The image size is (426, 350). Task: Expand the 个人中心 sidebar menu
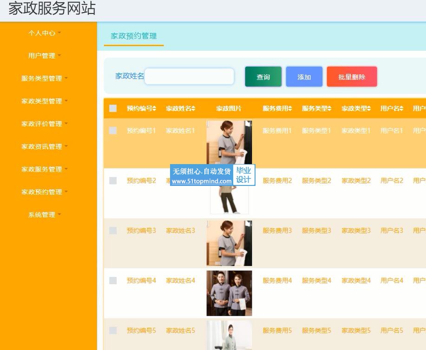pyautogui.click(x=45, y=33)
